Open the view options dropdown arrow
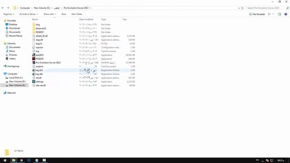This screenshot has height=163, width=290. coord(273,14)
